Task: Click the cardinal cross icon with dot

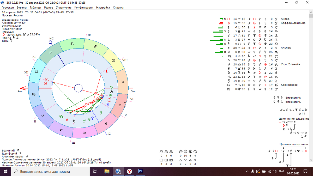Action: coord(162,160)
